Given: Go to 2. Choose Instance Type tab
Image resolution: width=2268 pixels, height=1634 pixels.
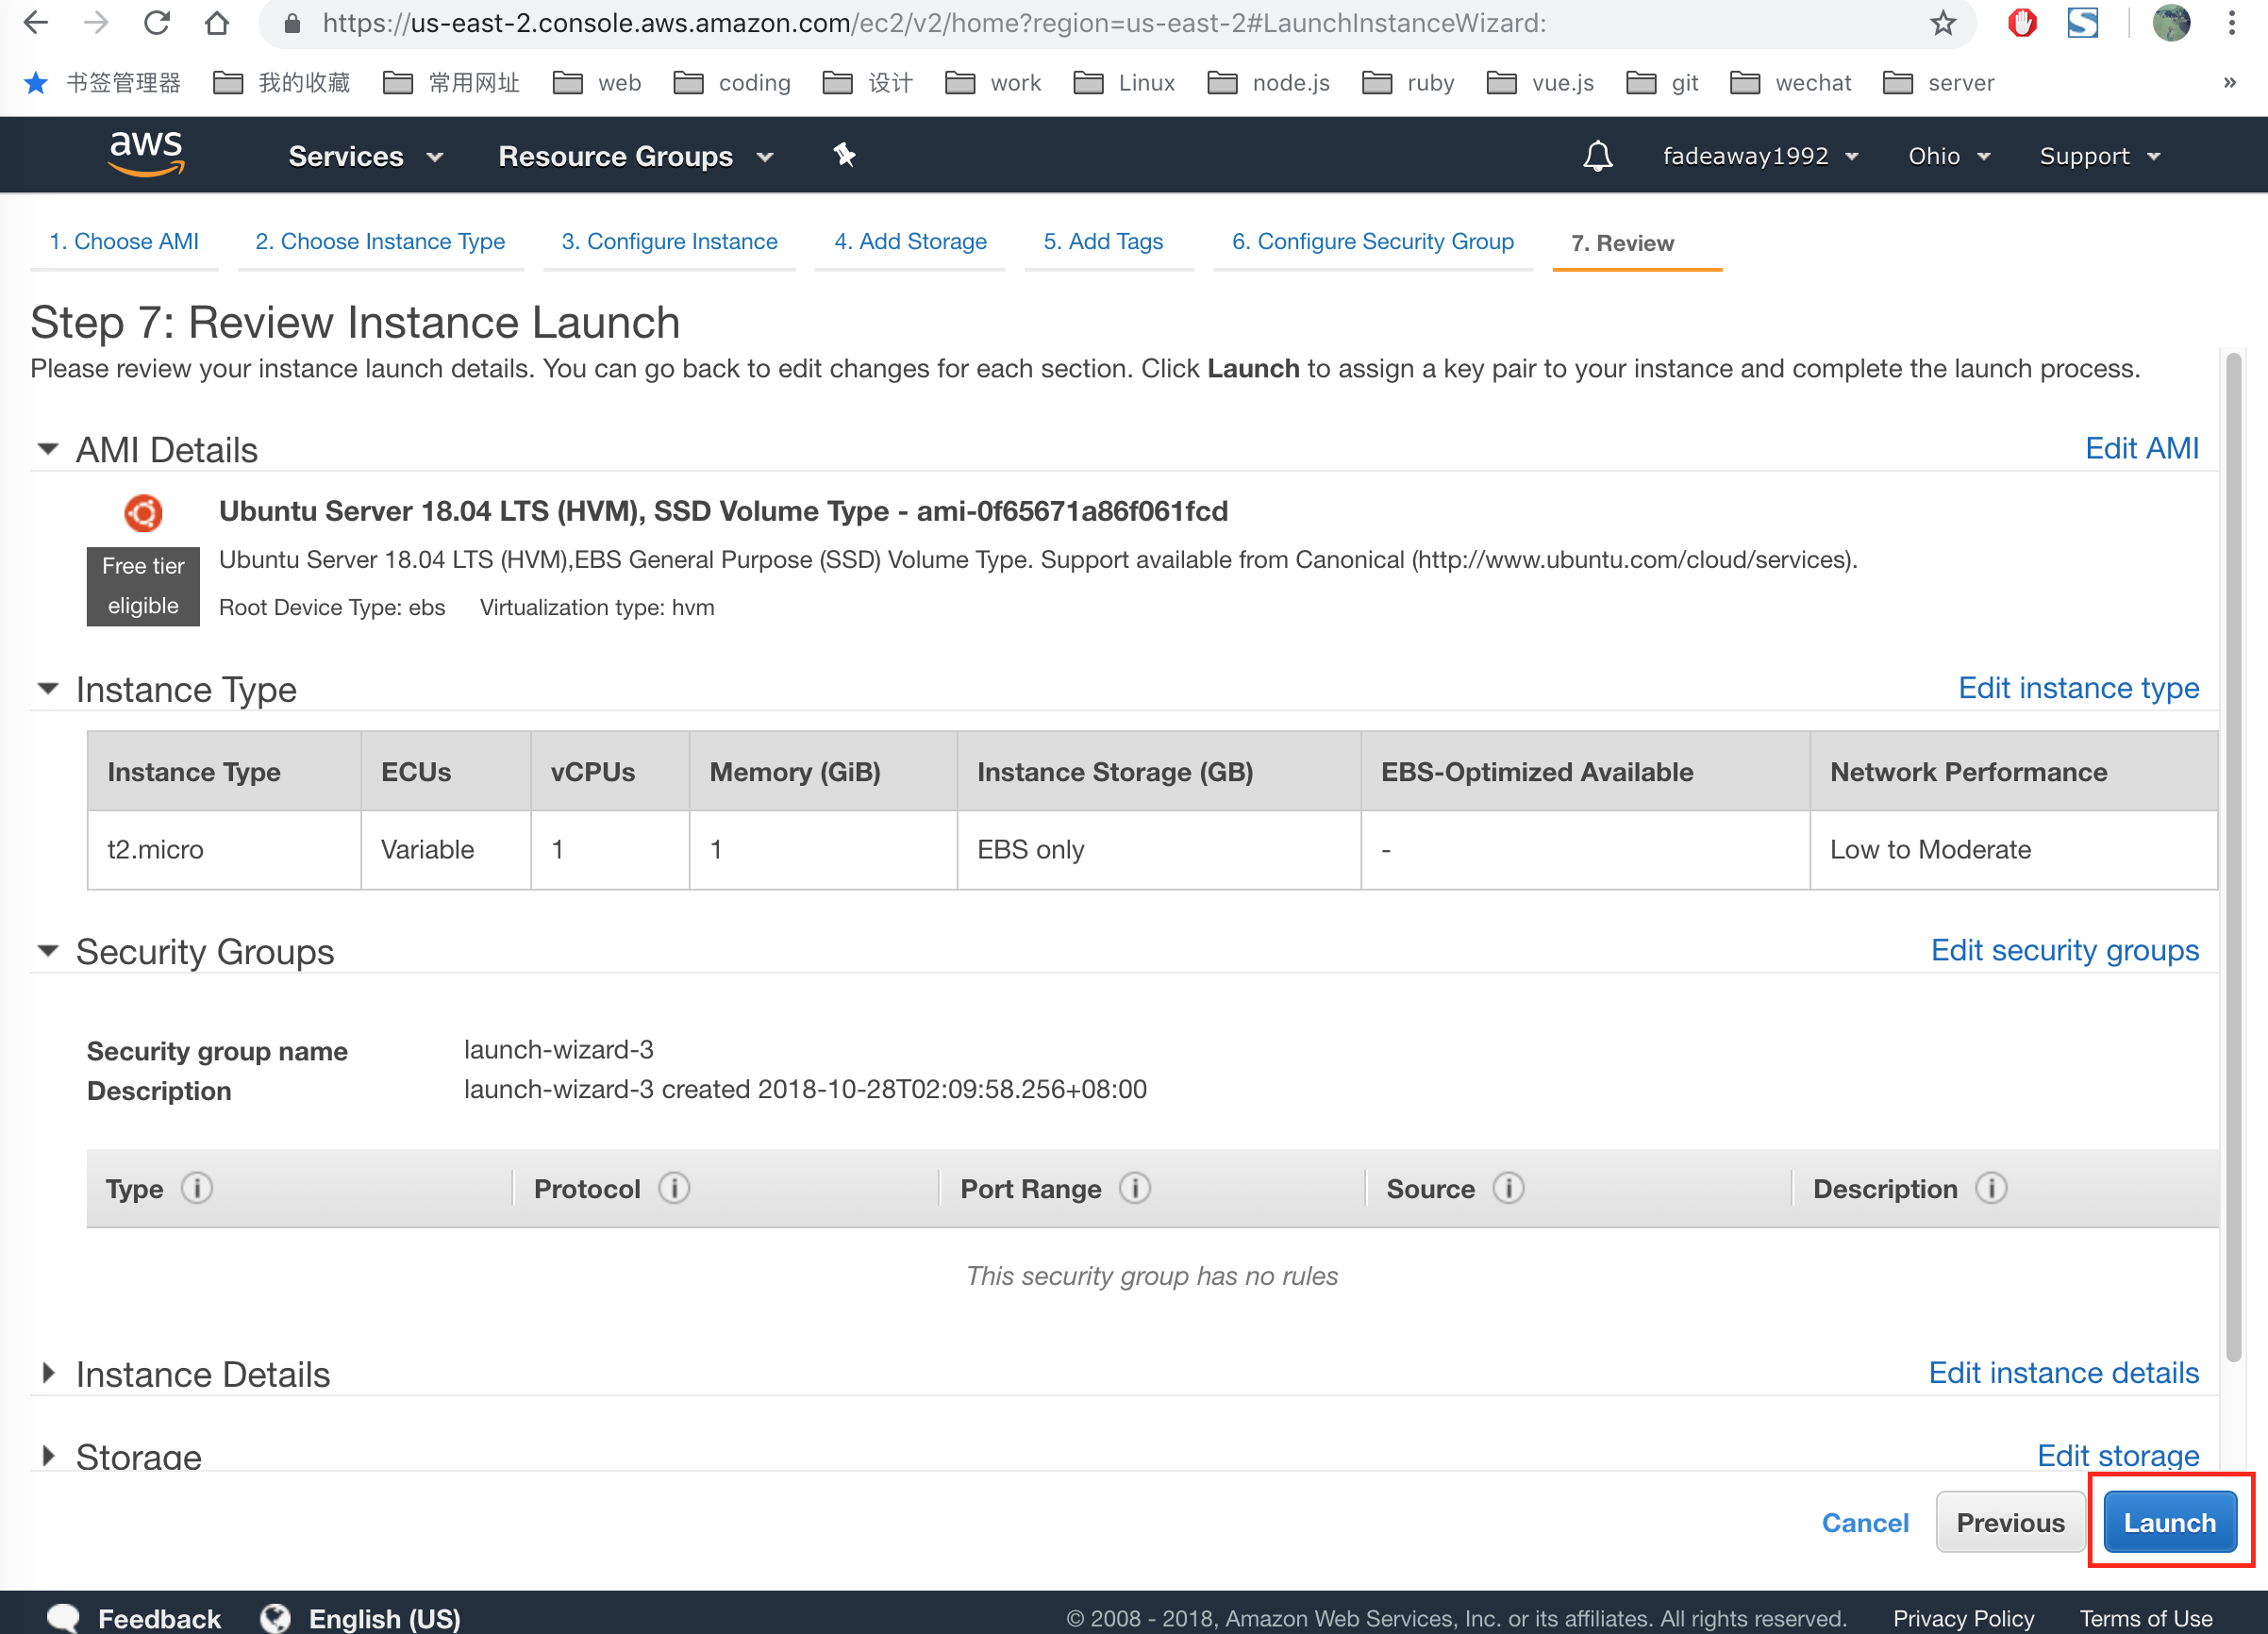Looking at the screenshot, I should coord(380,242).
